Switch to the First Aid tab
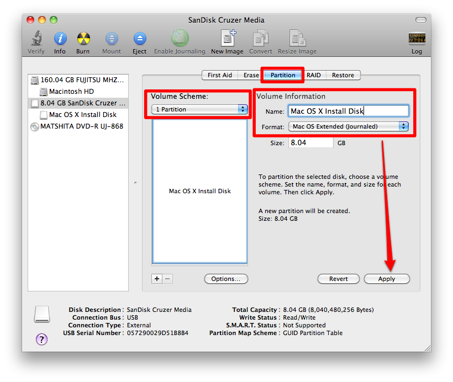This screenshot has height=382, width=453. coord(220,75)
